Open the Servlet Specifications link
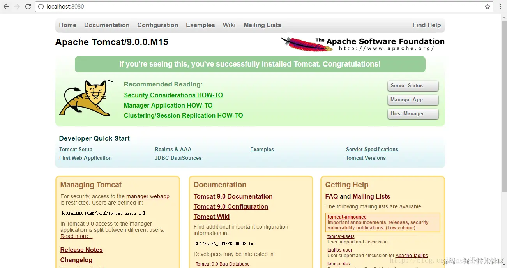The image size is (507, 268). click(372, 149)
